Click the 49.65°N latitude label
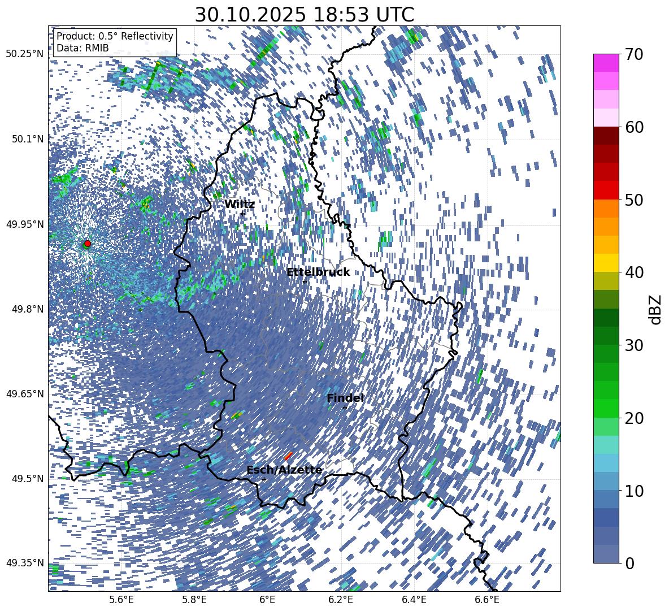This screenshot has height=611, width=669. (x=24, y=393)
